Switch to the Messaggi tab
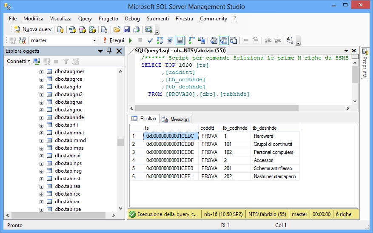This screenshot has width=373, height=233. pos(176,119)
